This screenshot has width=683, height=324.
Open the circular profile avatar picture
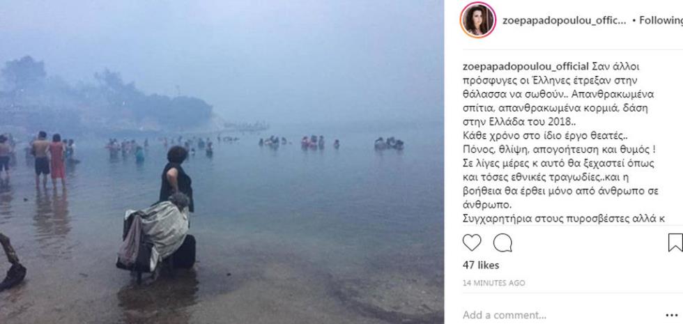(478, 20)
